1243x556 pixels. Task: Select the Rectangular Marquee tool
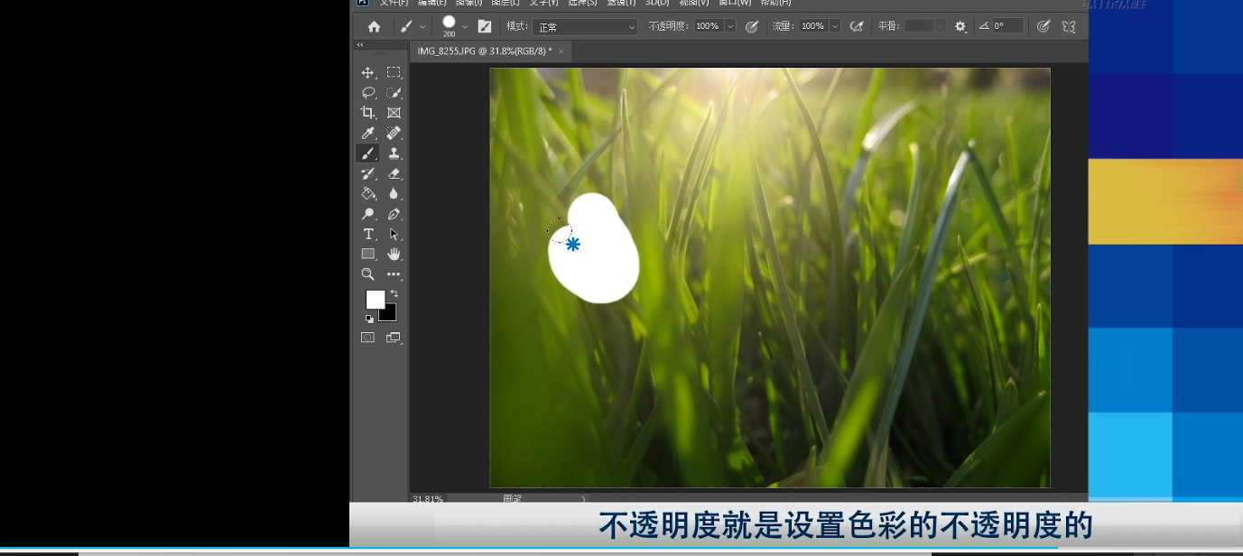394,72
